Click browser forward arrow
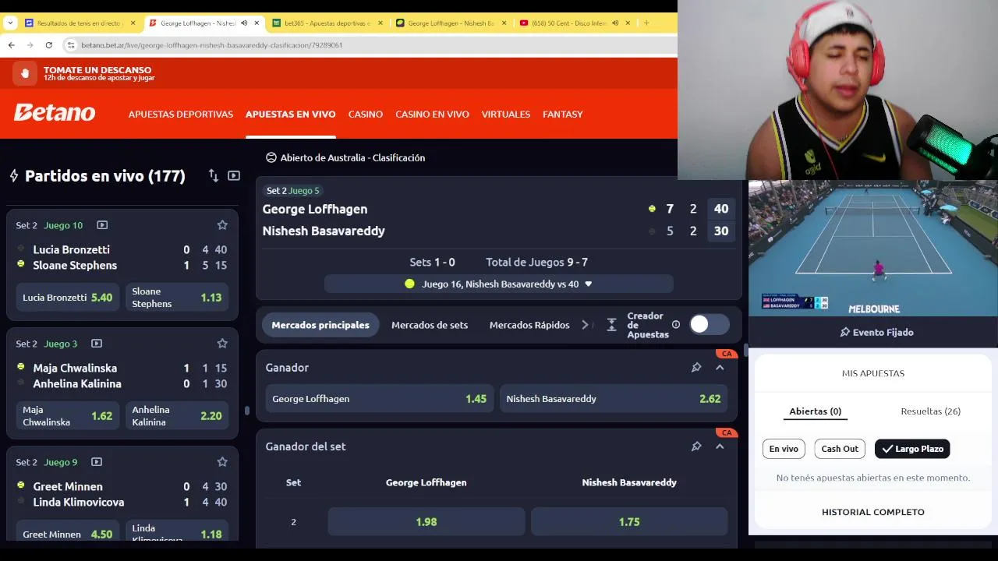The image size is (998, 561). click(x=30, y=45)
